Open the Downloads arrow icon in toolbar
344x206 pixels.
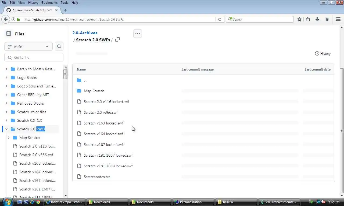click(317, 19)
